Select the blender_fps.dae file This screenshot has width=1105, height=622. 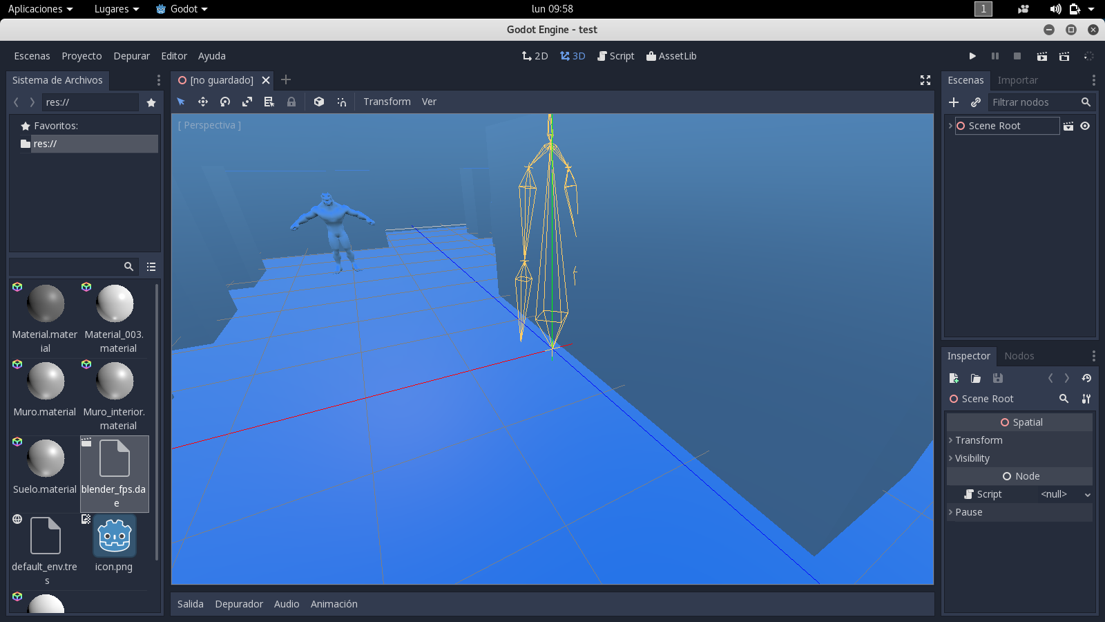click(x=115, y=474)
